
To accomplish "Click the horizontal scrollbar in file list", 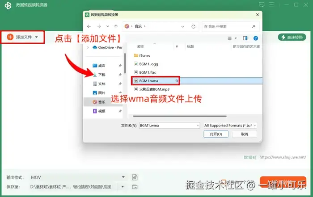I will pos(180,116).
